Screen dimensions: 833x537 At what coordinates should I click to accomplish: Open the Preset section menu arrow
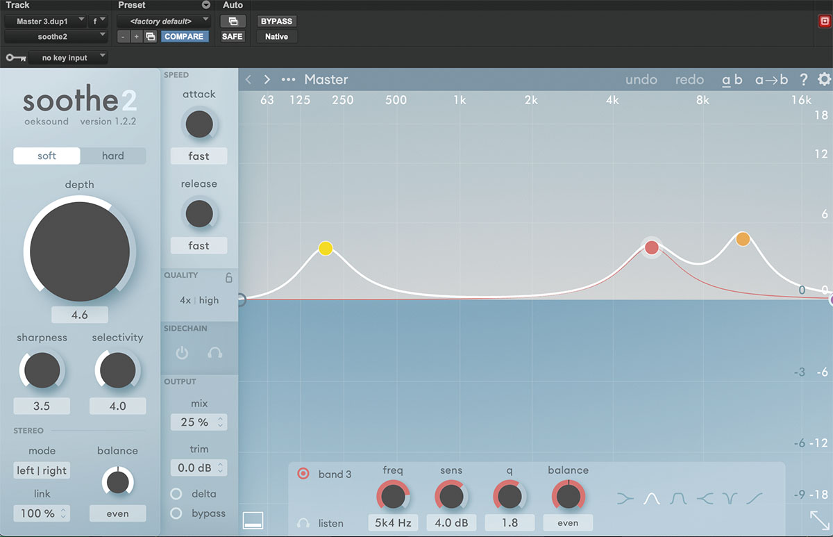(205, 5)
